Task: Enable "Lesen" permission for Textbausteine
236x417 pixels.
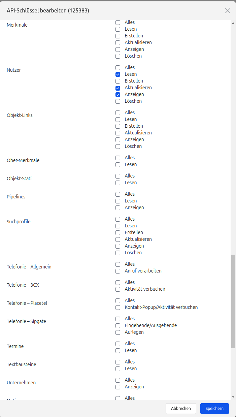Action: [x=118, y=368]
